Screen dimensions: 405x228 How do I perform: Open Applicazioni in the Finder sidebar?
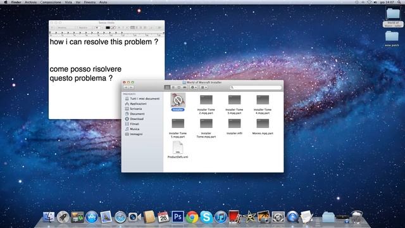(136, 104)
